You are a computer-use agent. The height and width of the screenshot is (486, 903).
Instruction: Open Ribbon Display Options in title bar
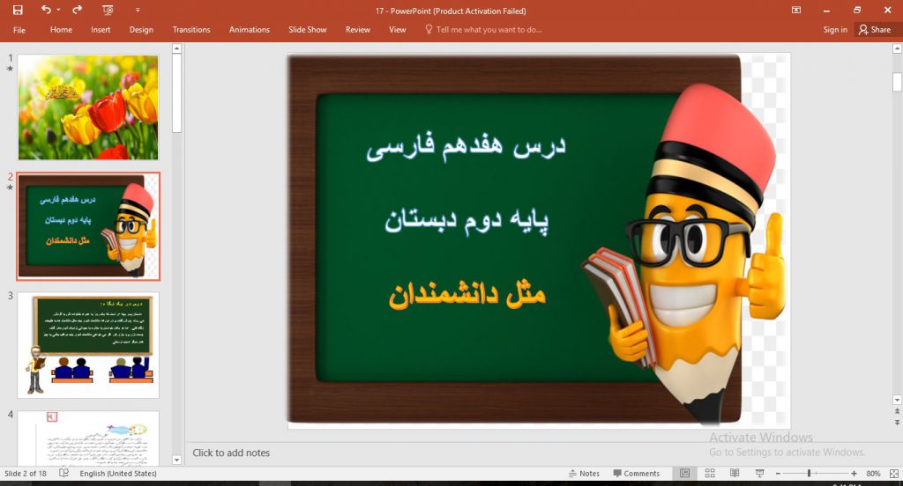[x=796, y=10]
